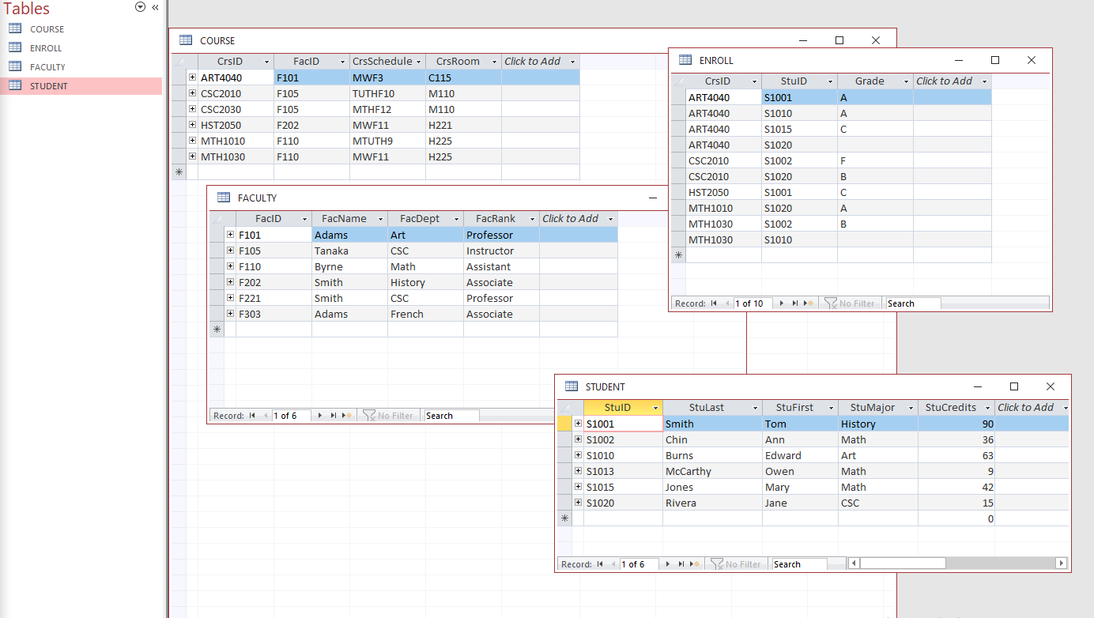Toggle No Filter in the FACULTY window
The height and width of the screenshot is (618, 1094).
pyautogui.click(x=389, y=414)
